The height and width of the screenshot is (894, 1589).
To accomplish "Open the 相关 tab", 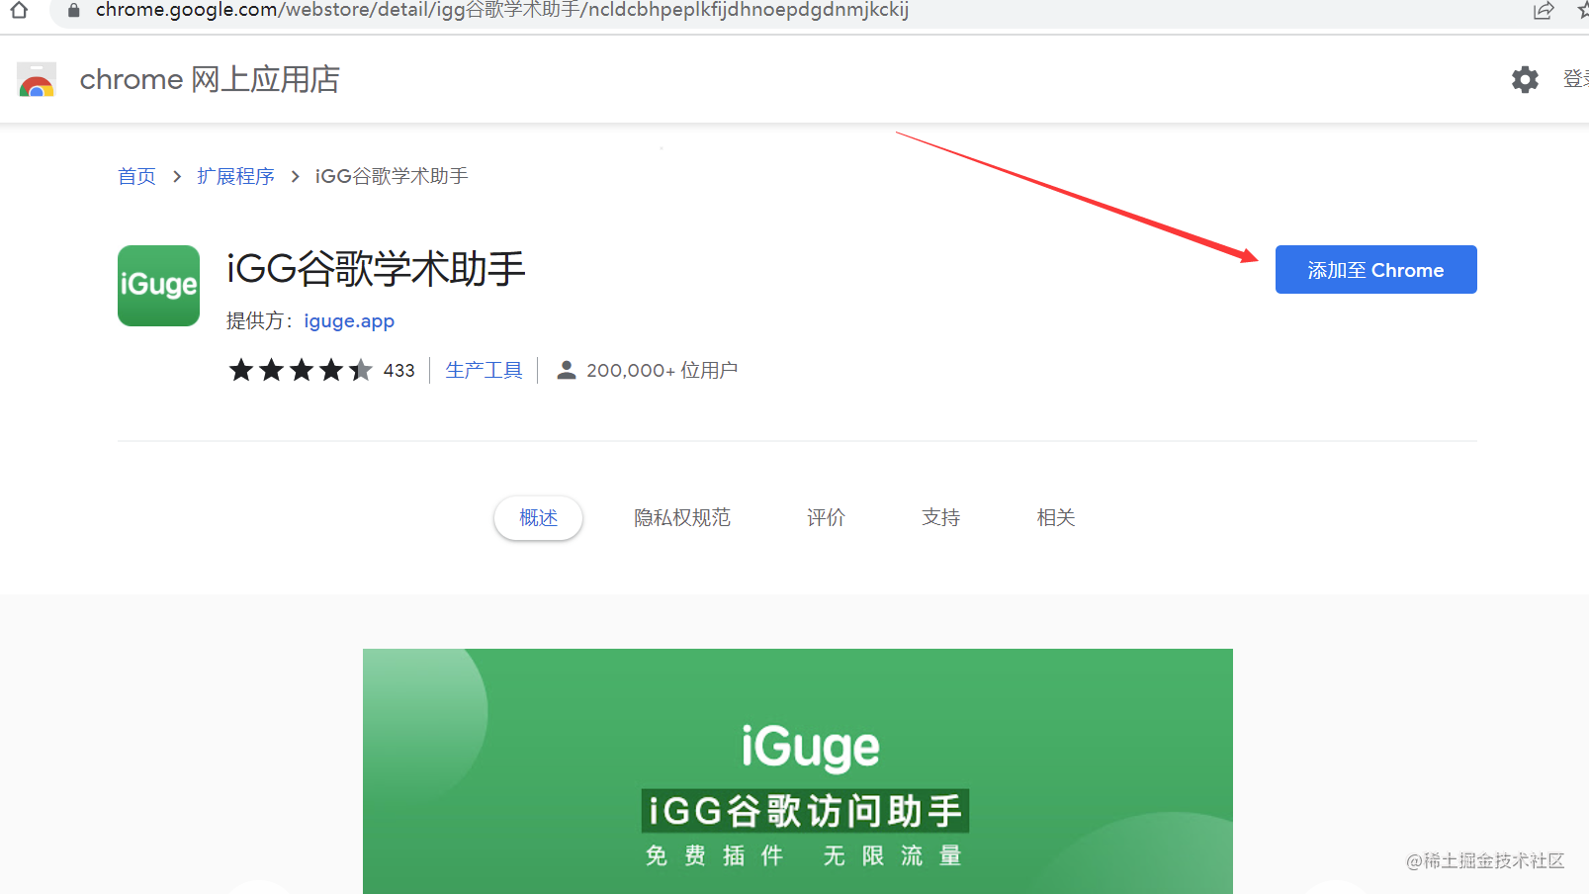I will coord(1055,517).
